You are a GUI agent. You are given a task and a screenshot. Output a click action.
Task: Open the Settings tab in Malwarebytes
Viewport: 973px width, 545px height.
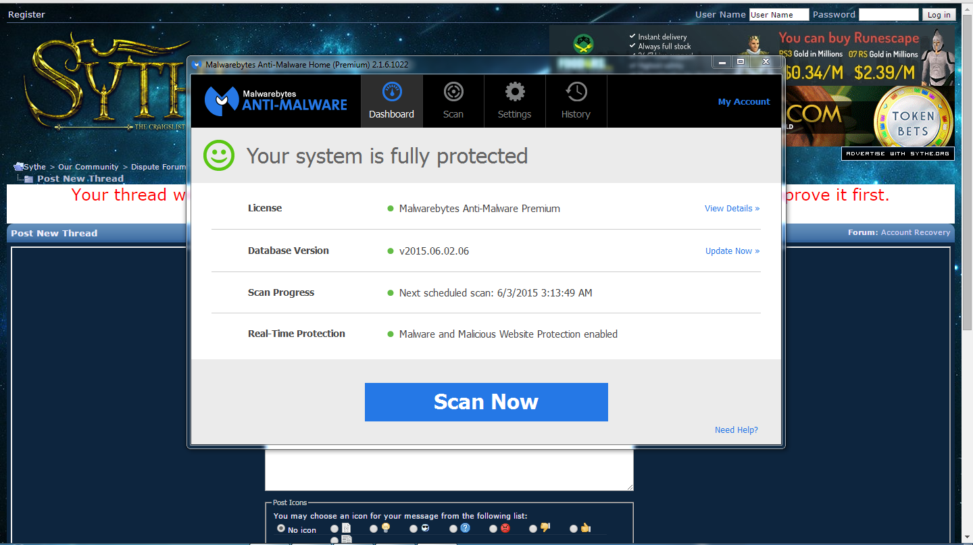pyautogui.click(x=515, y=101)
